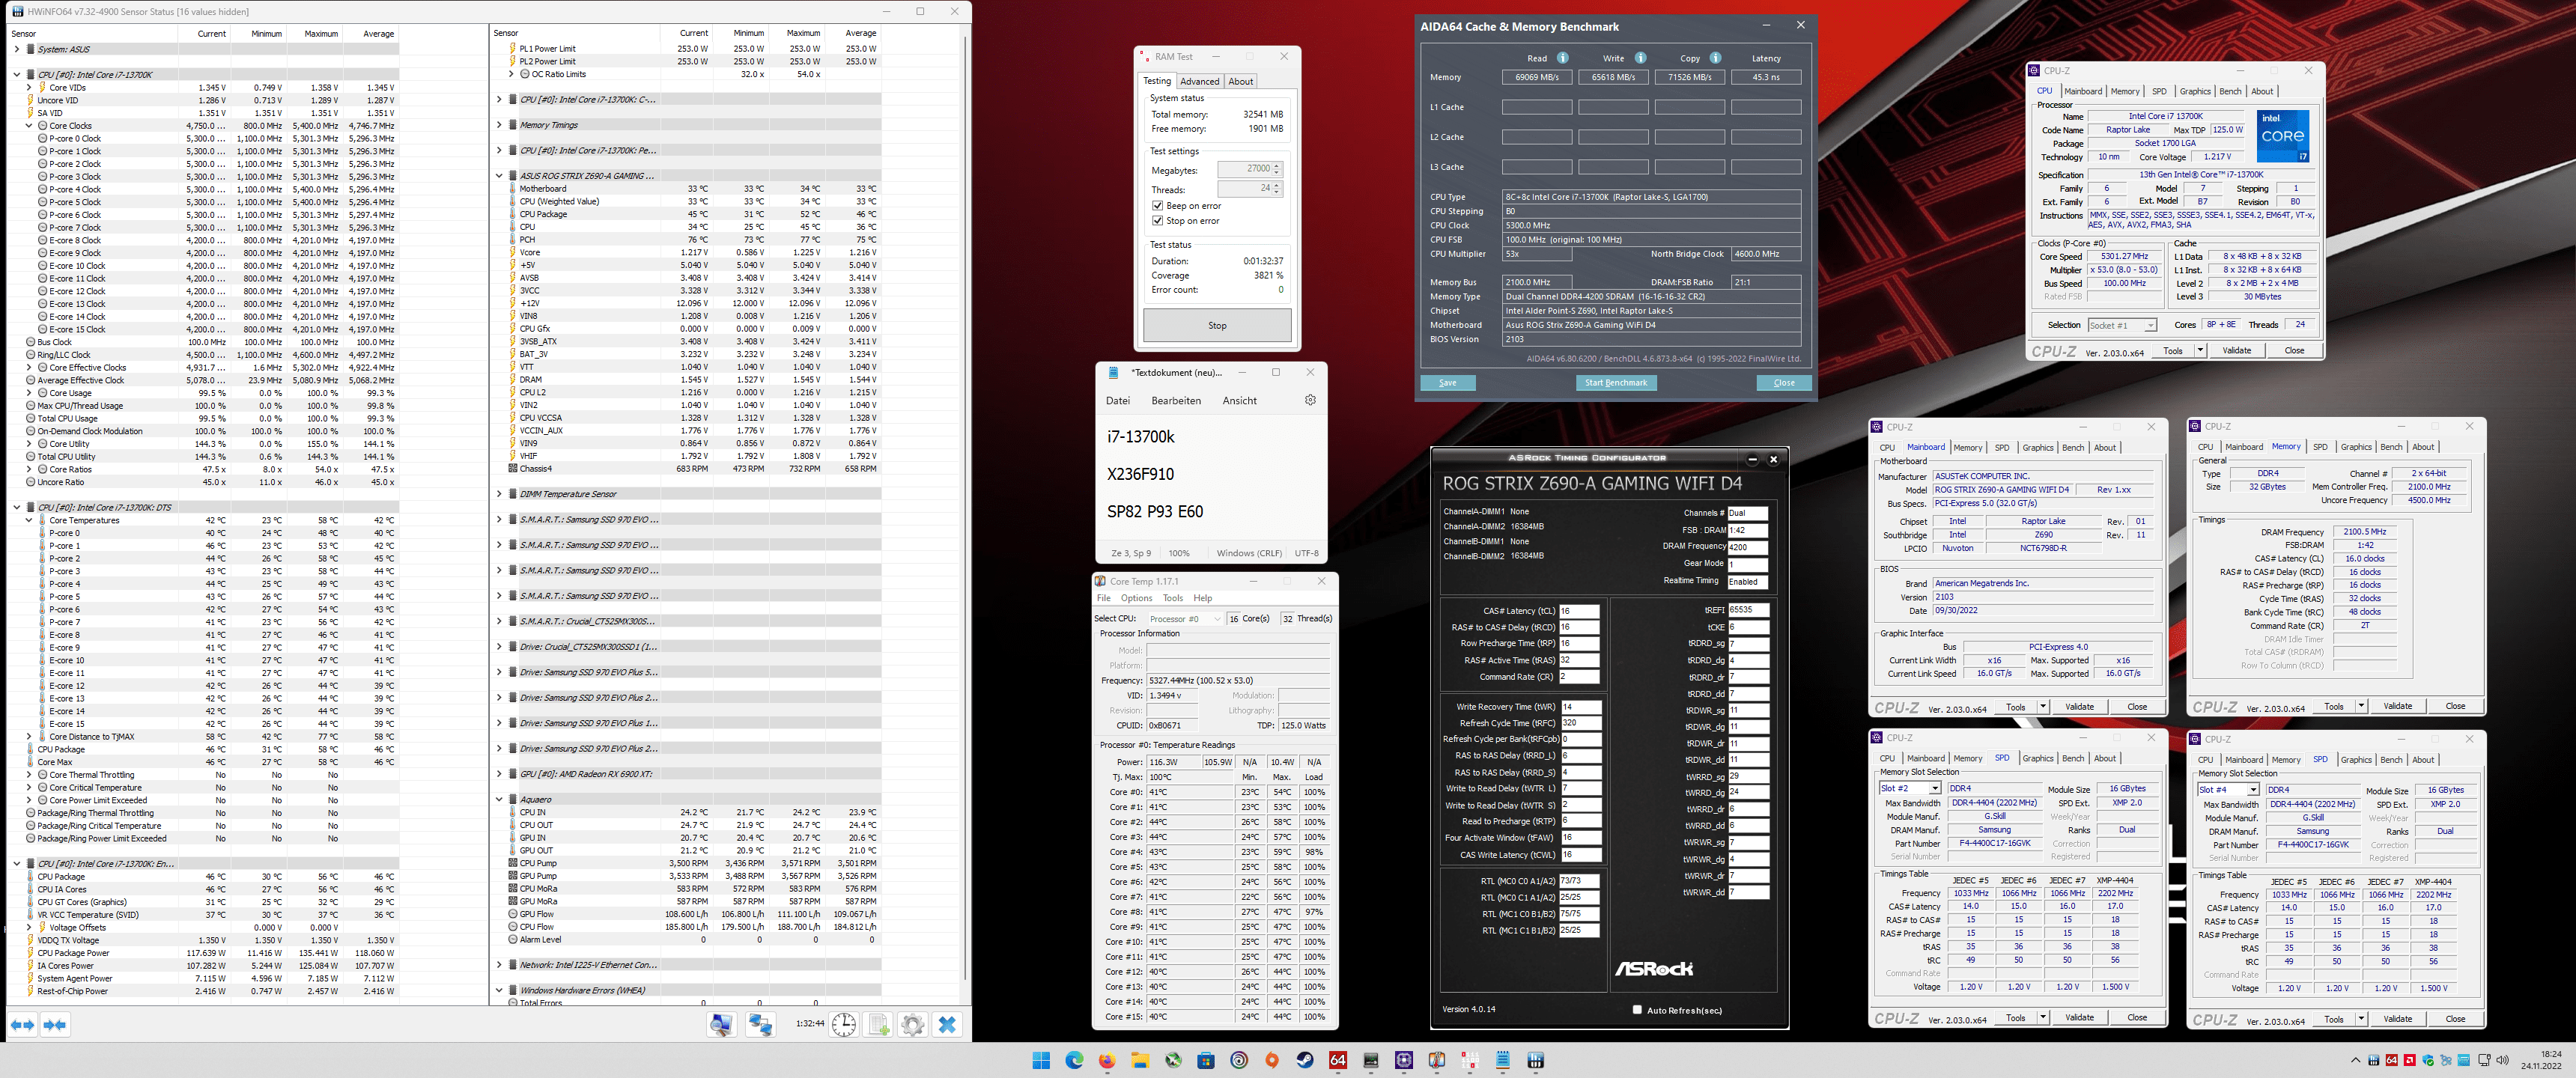
Task: Open Ubisoft Connect taskbar icon
Action: click(1239, 1060)
